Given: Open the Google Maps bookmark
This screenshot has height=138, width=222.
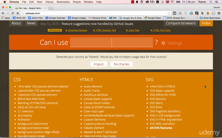Looking at the screenshot, I should pos(152,18).
